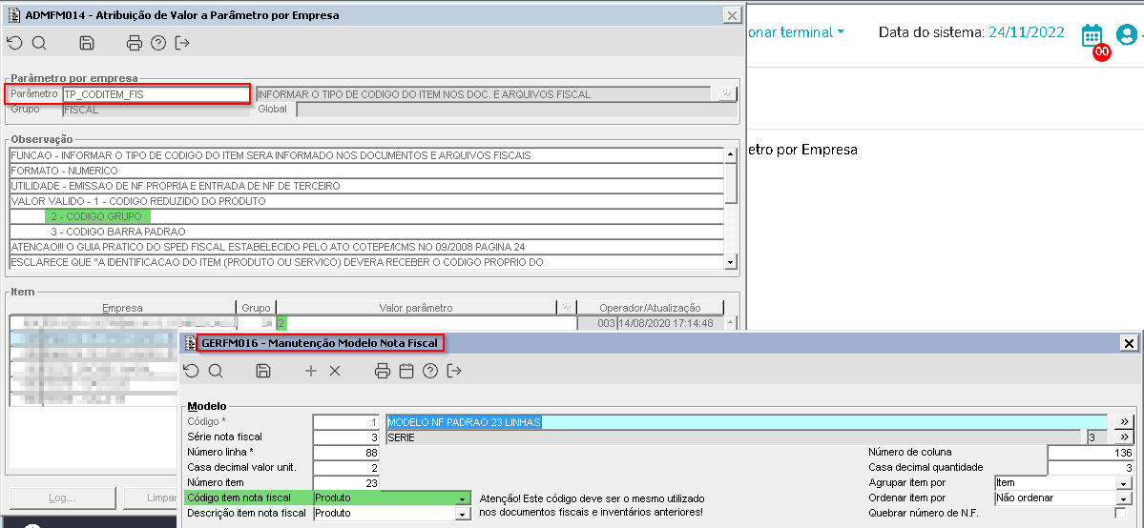
Task: Open help icon in ADMFM014 toolbar
Action: (158, 43)
